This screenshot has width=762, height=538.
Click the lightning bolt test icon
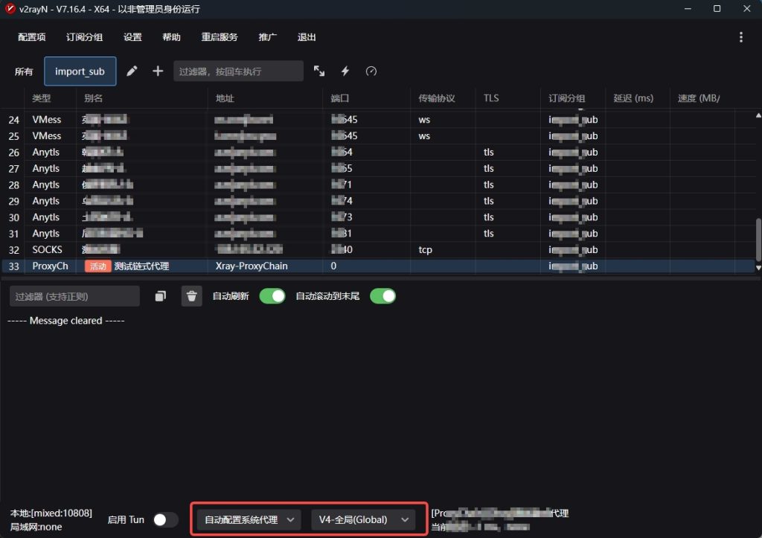(345, 71)
